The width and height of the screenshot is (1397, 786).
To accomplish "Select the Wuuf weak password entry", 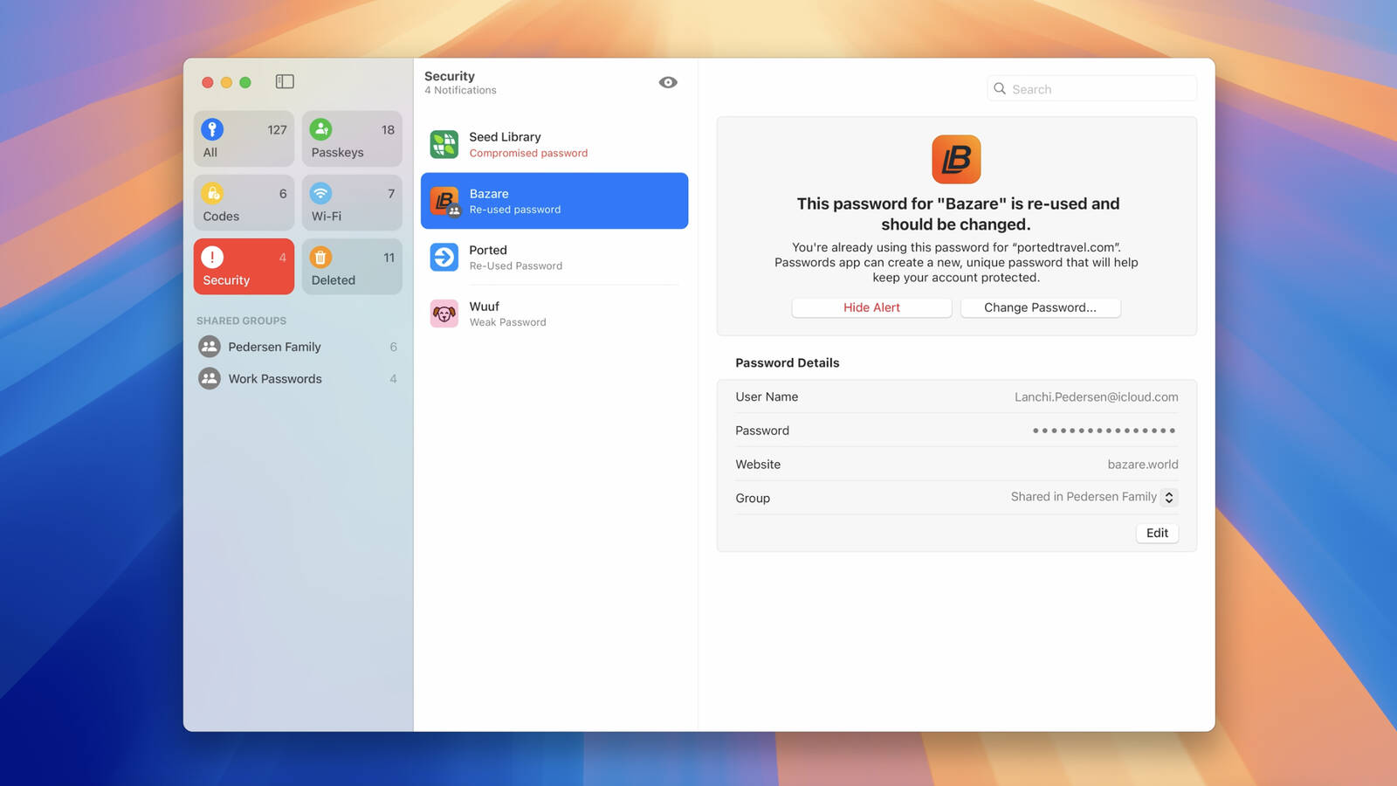I will (554, 314).
